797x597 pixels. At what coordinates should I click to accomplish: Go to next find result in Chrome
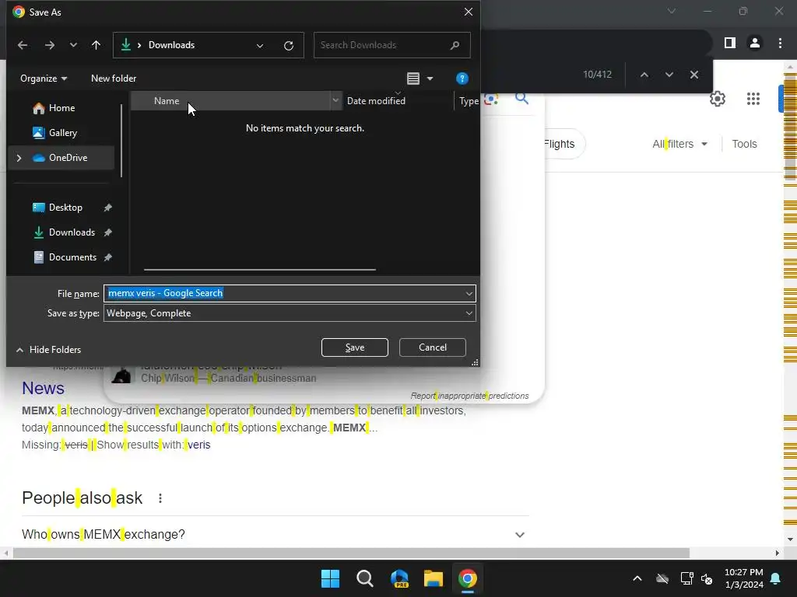tap(669, 75)
